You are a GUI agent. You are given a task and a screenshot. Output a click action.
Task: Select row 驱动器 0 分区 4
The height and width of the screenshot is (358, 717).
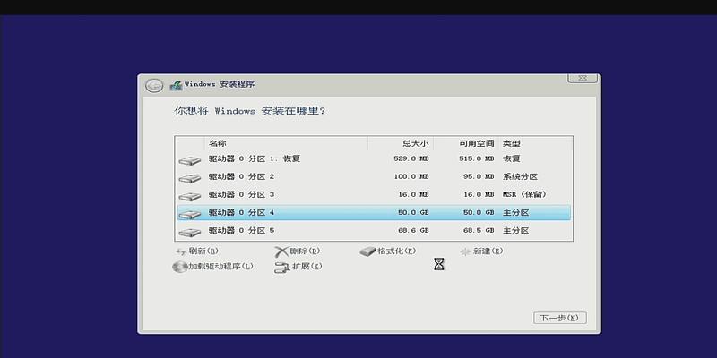click(x=374, y=213)
